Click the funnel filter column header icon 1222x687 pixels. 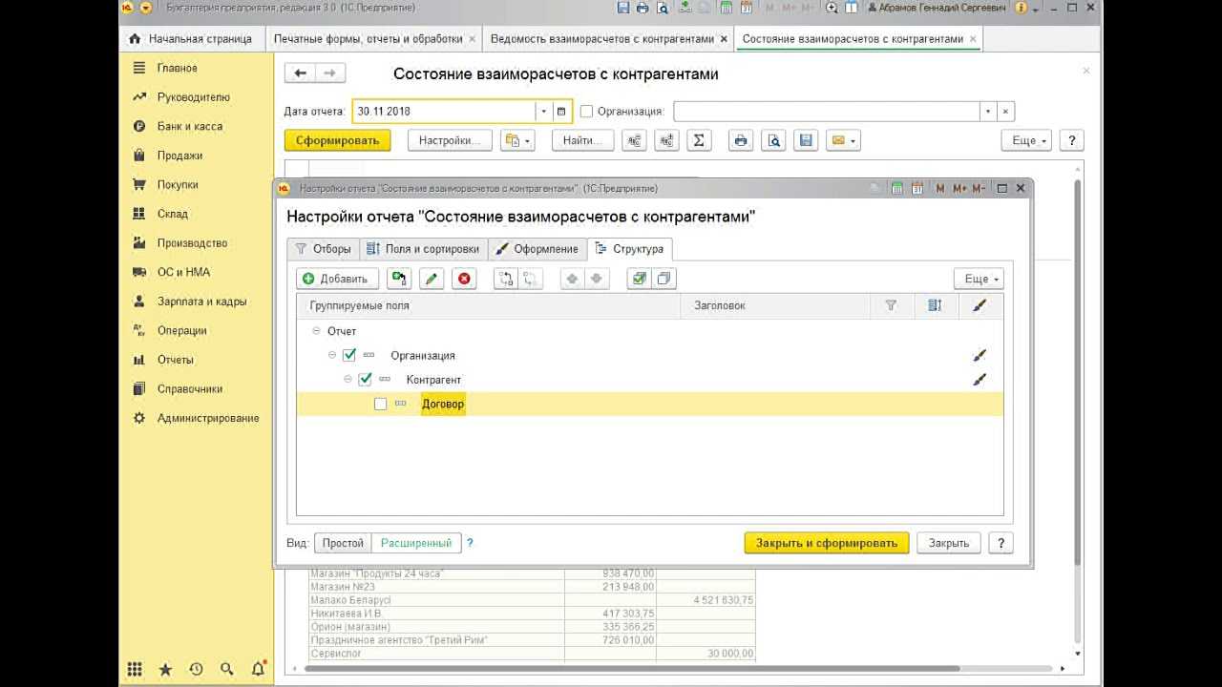pyautogui.click(x=891, y=305)
